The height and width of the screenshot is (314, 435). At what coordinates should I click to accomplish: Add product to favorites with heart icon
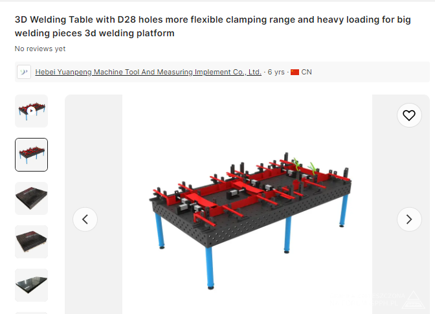point(409,115)
